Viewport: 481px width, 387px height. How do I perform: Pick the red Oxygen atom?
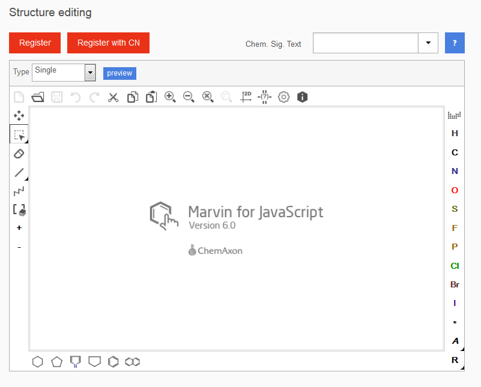point(455,190)
